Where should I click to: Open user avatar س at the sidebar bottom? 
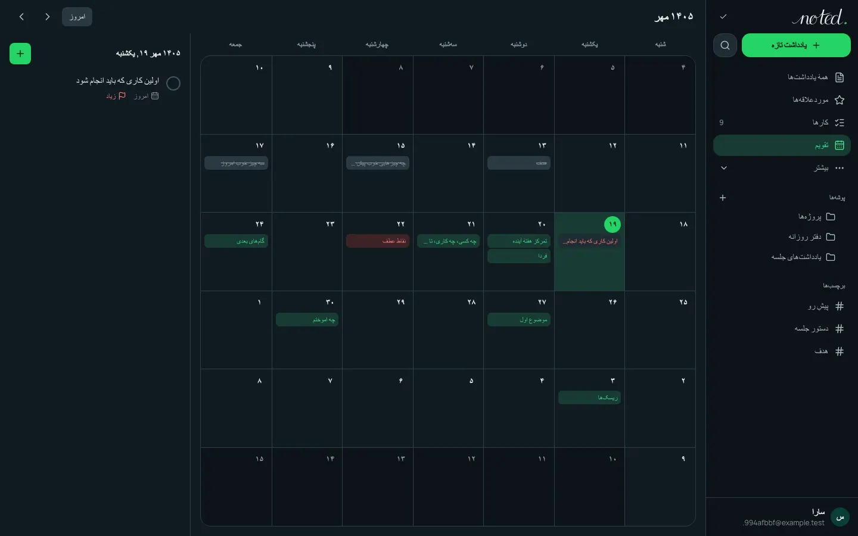pyautogui.click(x=840, y=517)
